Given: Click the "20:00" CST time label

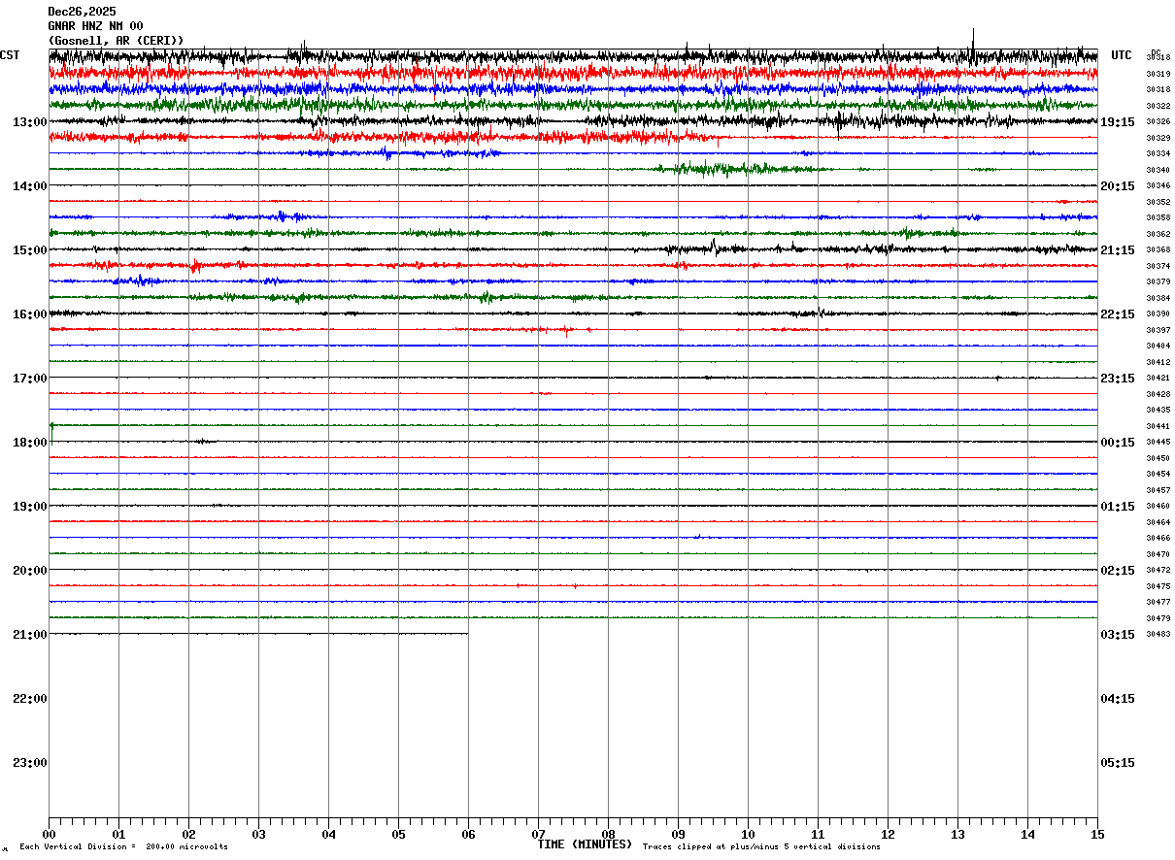Looking at the screenshot, I should [x=30, y=571].
